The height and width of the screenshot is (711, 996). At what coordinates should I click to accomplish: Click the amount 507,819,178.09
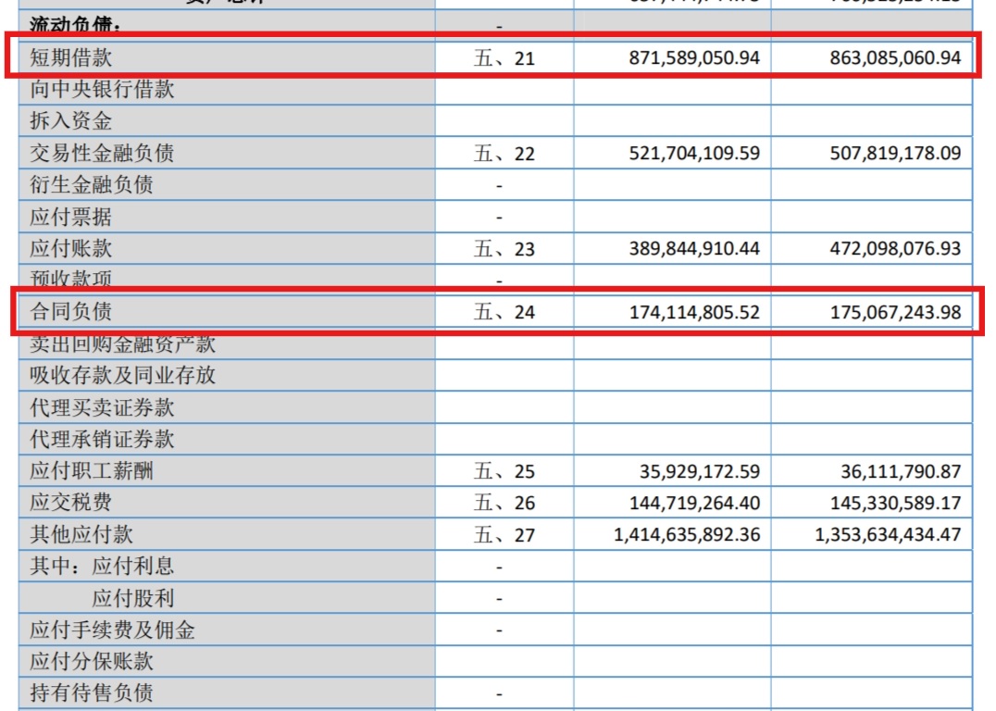click(895, 153)
